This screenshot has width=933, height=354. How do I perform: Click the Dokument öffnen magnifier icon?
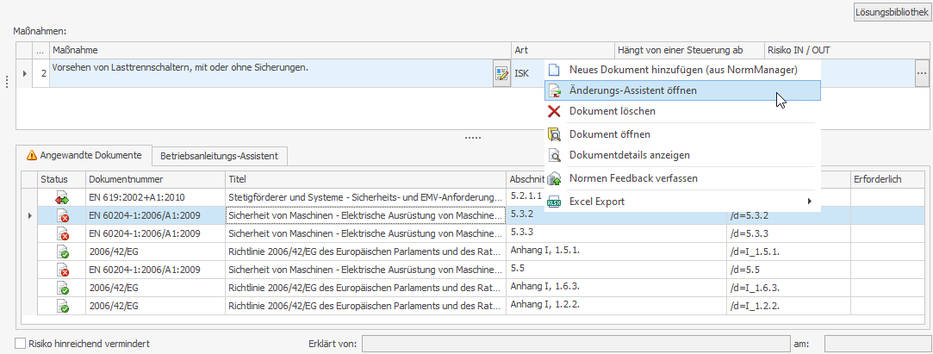(x=555, y=134)
